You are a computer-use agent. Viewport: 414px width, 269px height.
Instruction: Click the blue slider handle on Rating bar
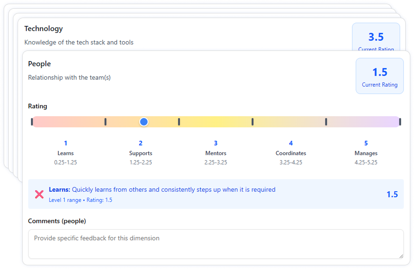144,122
